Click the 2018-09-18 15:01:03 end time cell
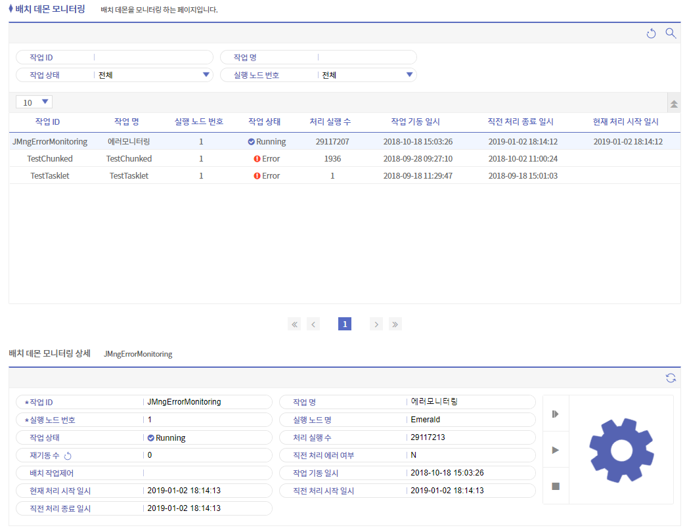The width and height of the screenshot is (687, 532). pos(523,176)
